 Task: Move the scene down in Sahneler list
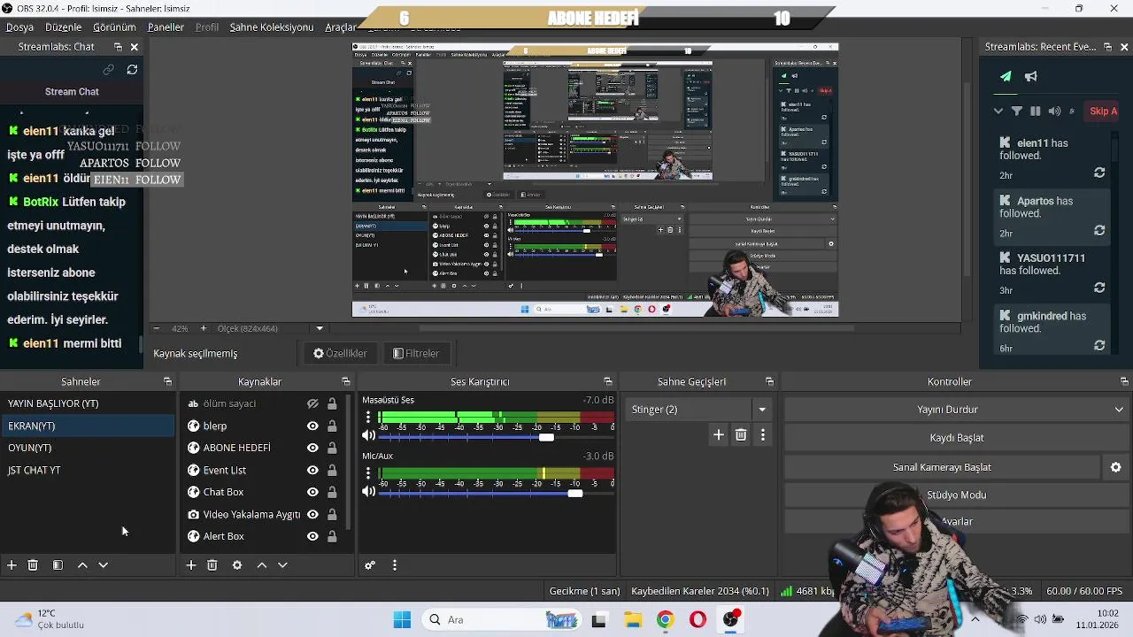coord(103,565)
